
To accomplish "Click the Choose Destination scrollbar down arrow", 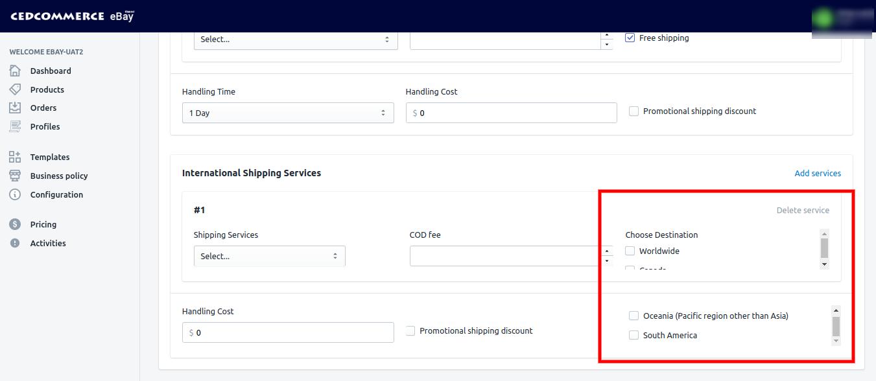I will tap(824, 264).
